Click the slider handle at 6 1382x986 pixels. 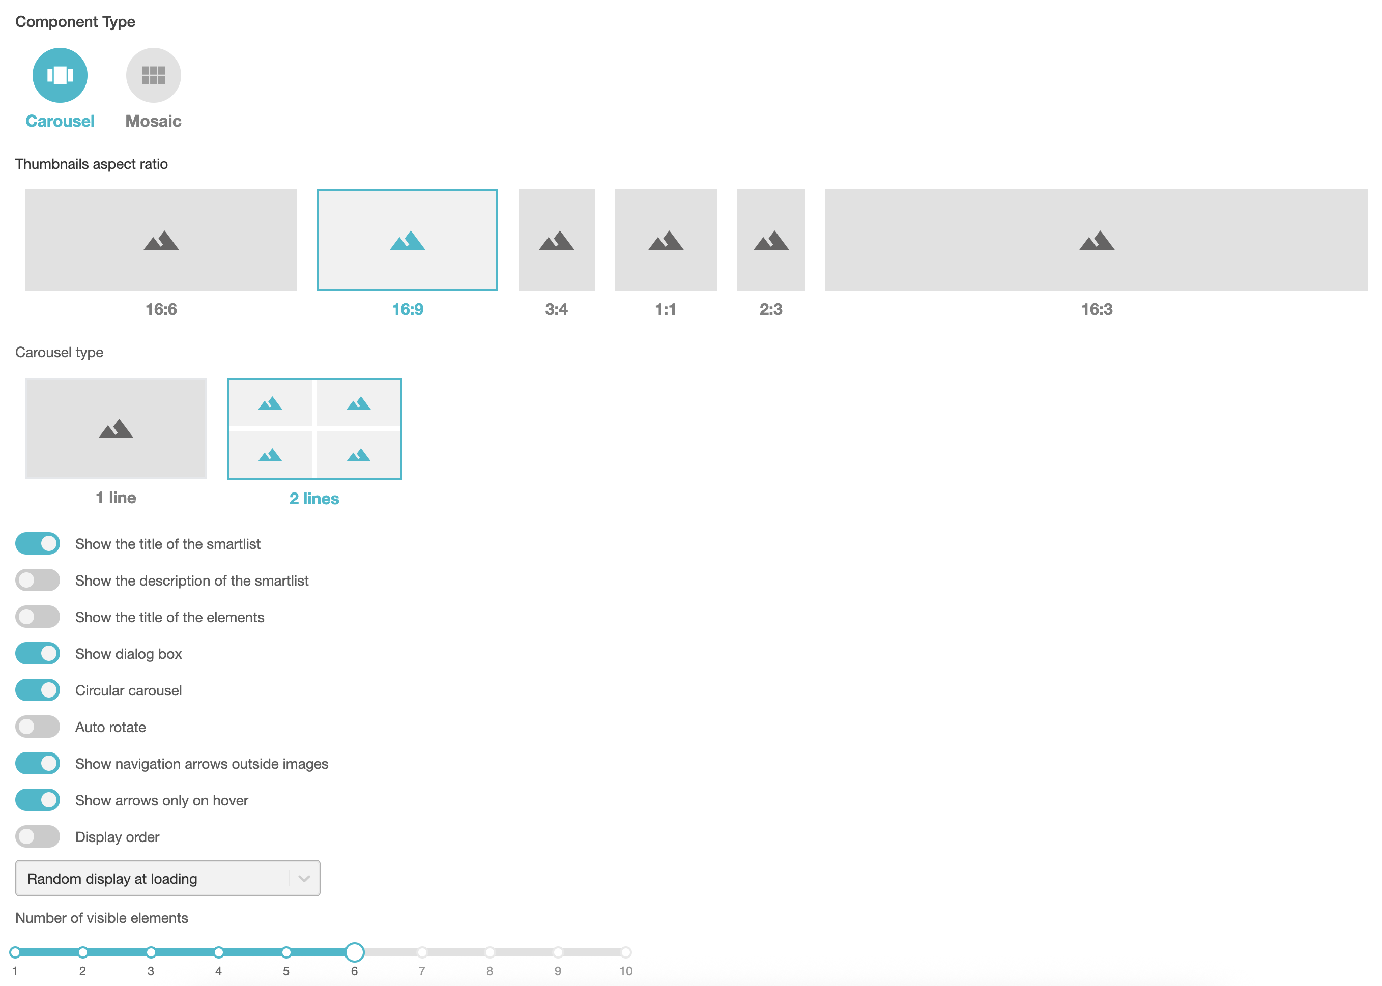(355, 952)
